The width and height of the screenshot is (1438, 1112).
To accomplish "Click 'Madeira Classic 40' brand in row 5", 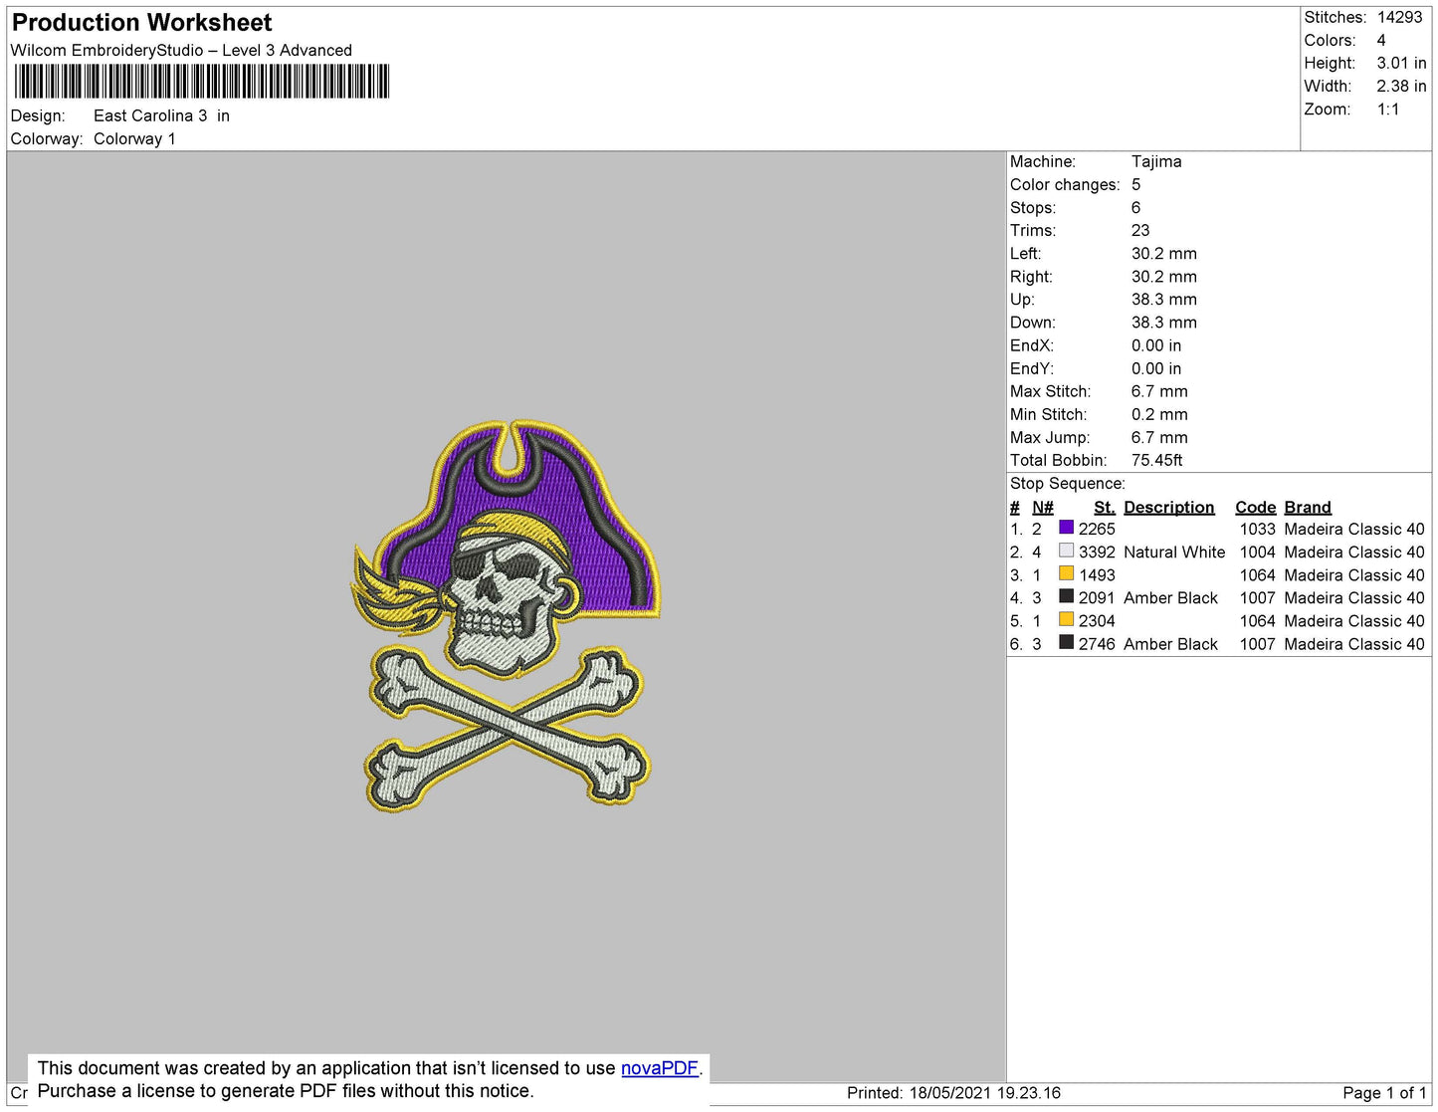I will pos(1354,620).
